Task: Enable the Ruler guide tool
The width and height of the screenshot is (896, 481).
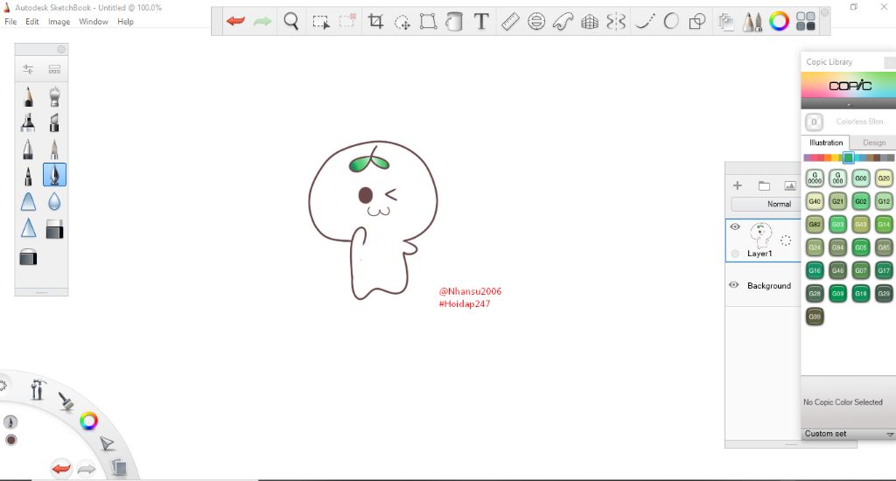Action: 510,22
